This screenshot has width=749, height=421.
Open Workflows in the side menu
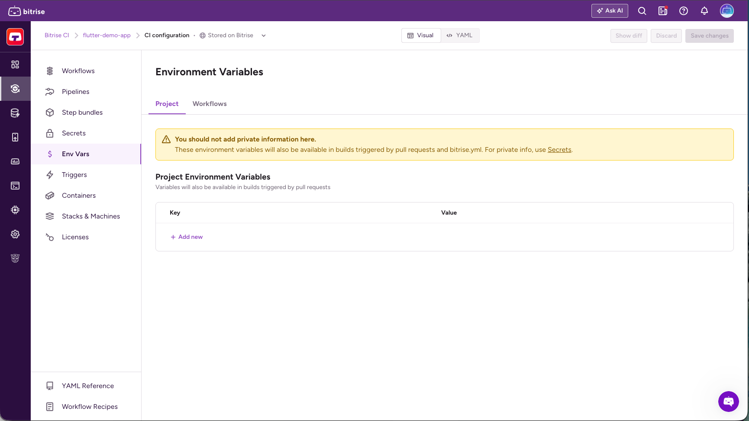[86, 71]
